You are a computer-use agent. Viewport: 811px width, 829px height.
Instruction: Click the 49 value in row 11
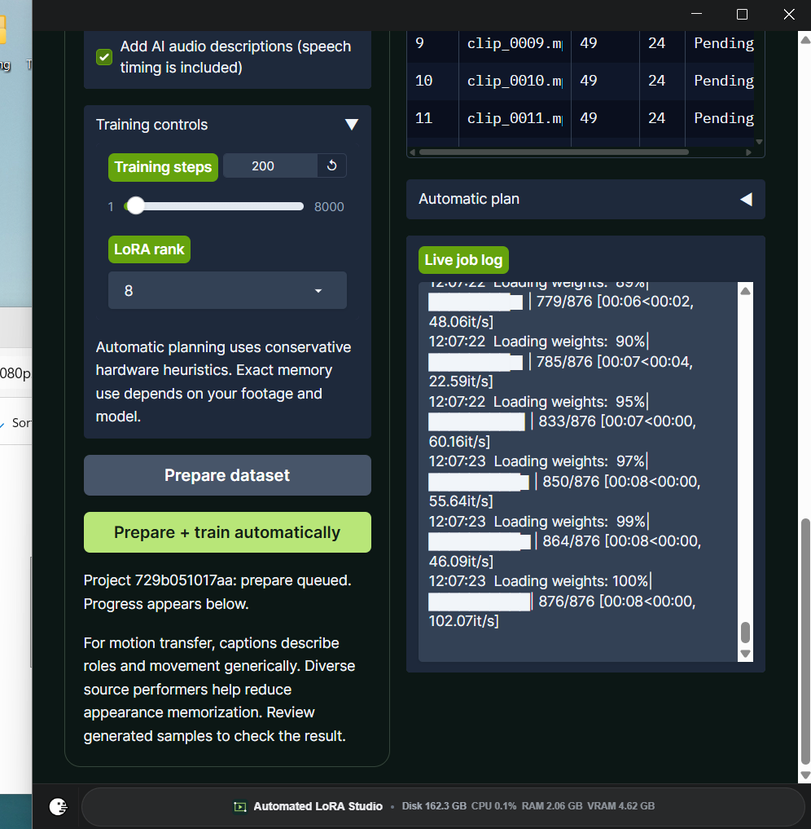589,118
